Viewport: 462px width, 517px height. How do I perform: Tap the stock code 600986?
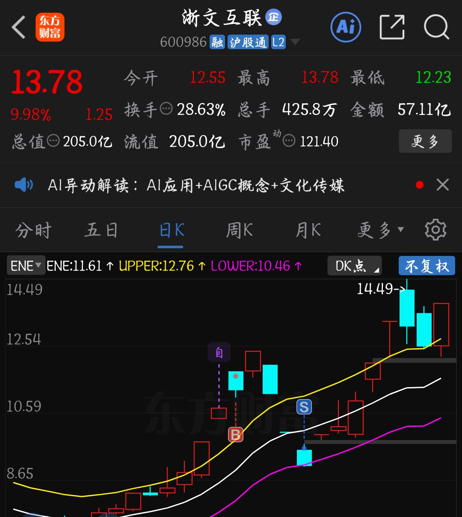coord(183,42)
